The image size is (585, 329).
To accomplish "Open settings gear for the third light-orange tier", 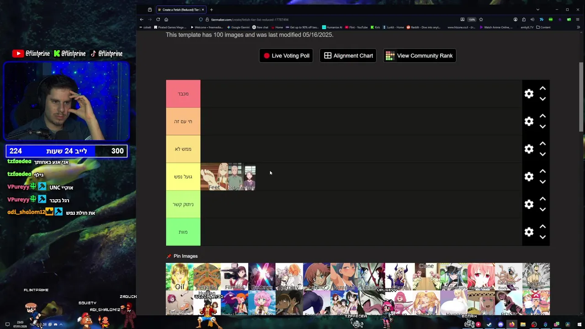I will (x=529, y=149).
